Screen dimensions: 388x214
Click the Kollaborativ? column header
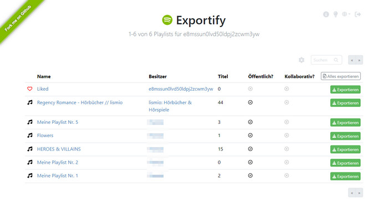pyautogui.click(x=299, y=76)
